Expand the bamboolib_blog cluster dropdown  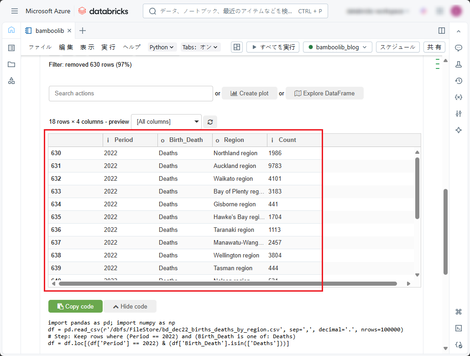[x=337, y=47]
